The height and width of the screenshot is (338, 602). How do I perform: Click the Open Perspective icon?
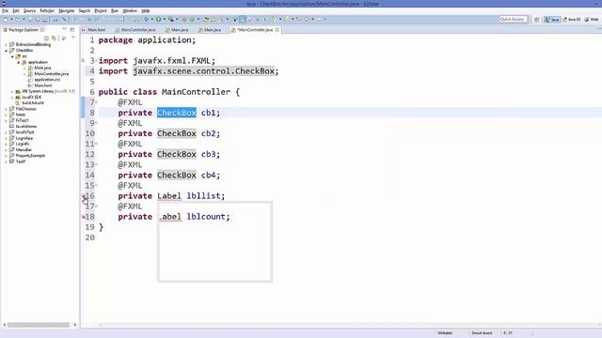pyautogui.click(x=537, y=19)
